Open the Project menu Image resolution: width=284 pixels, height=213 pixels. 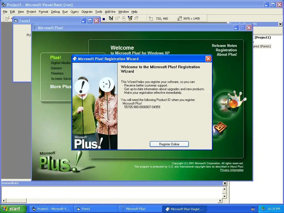tap(31, 12)
